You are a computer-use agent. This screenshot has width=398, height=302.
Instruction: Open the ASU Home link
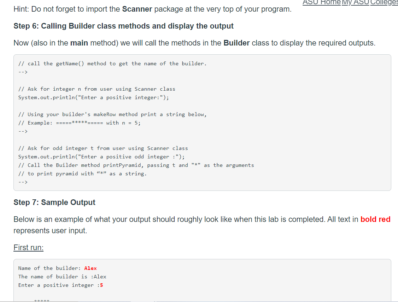tap(322, 2)
